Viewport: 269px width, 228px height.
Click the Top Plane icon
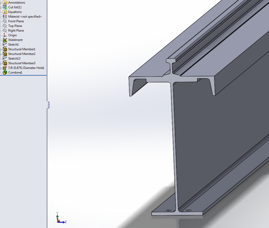point(5,26)
